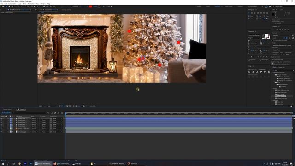Select the Hand tool
Image resolution: width=295 pixels, height=166 pixels.
(x=9, y=6)
